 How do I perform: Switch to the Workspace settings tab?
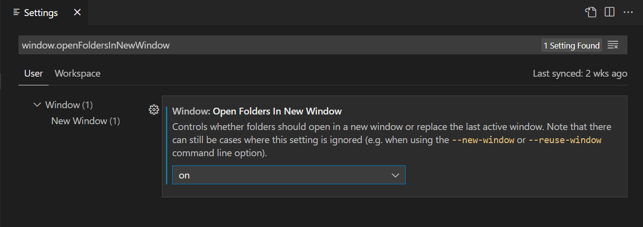pyautogui.click(x=77, y=74)
